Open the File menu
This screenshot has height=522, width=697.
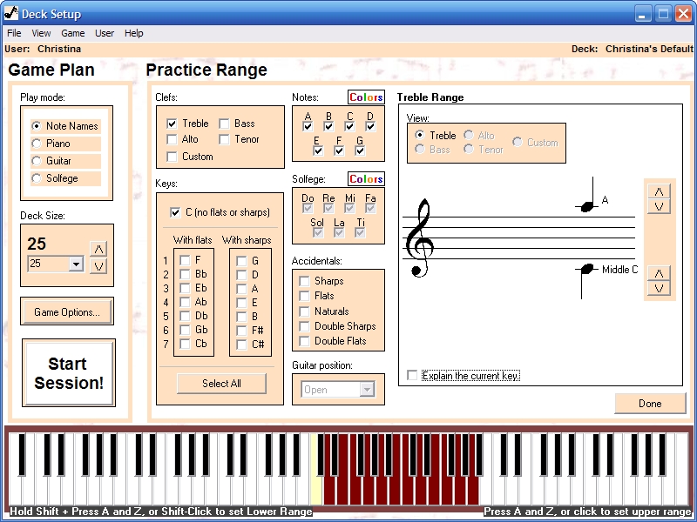[x=14, y=33]
